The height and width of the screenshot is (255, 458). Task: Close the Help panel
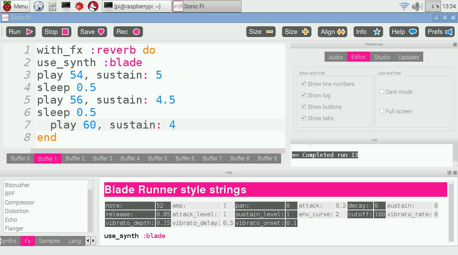[455, 173]
